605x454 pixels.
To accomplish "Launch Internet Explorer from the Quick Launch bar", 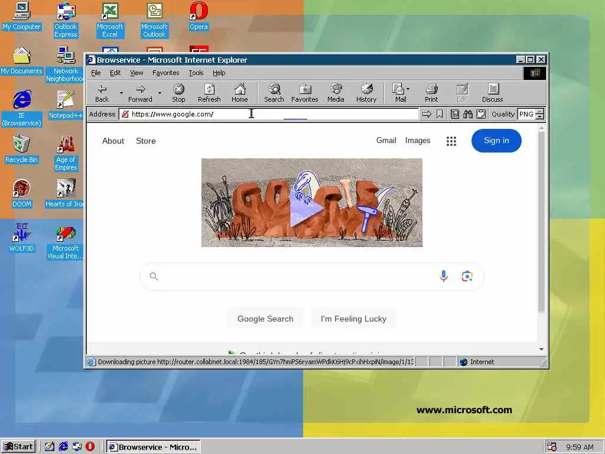I will tap(63, 447).
